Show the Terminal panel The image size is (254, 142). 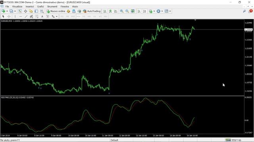click(x=36, y=11)
